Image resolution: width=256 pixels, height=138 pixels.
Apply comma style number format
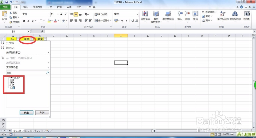tap(126, 21)
